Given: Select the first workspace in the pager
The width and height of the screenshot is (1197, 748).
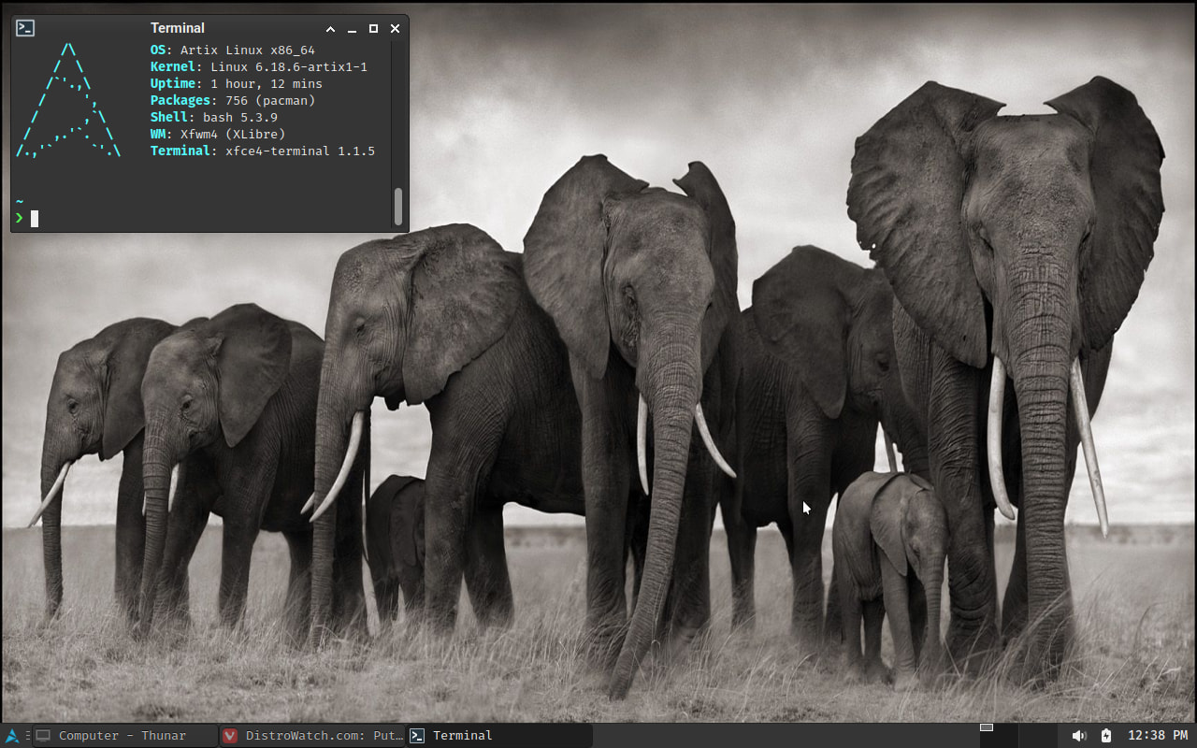Looking at the screenshot, I should [997, 735].
